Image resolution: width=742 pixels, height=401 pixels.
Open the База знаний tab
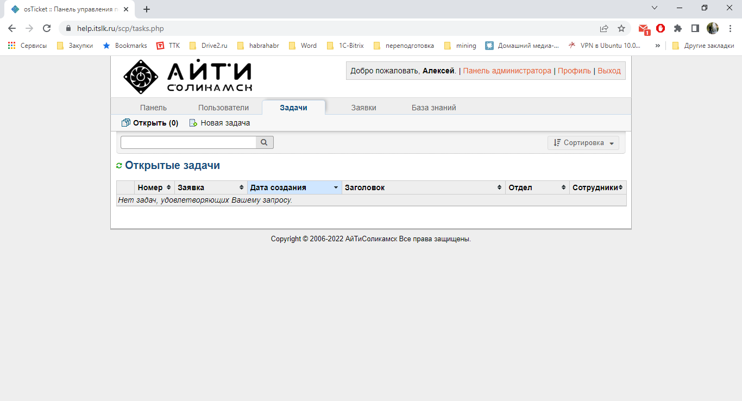(433, 108)
